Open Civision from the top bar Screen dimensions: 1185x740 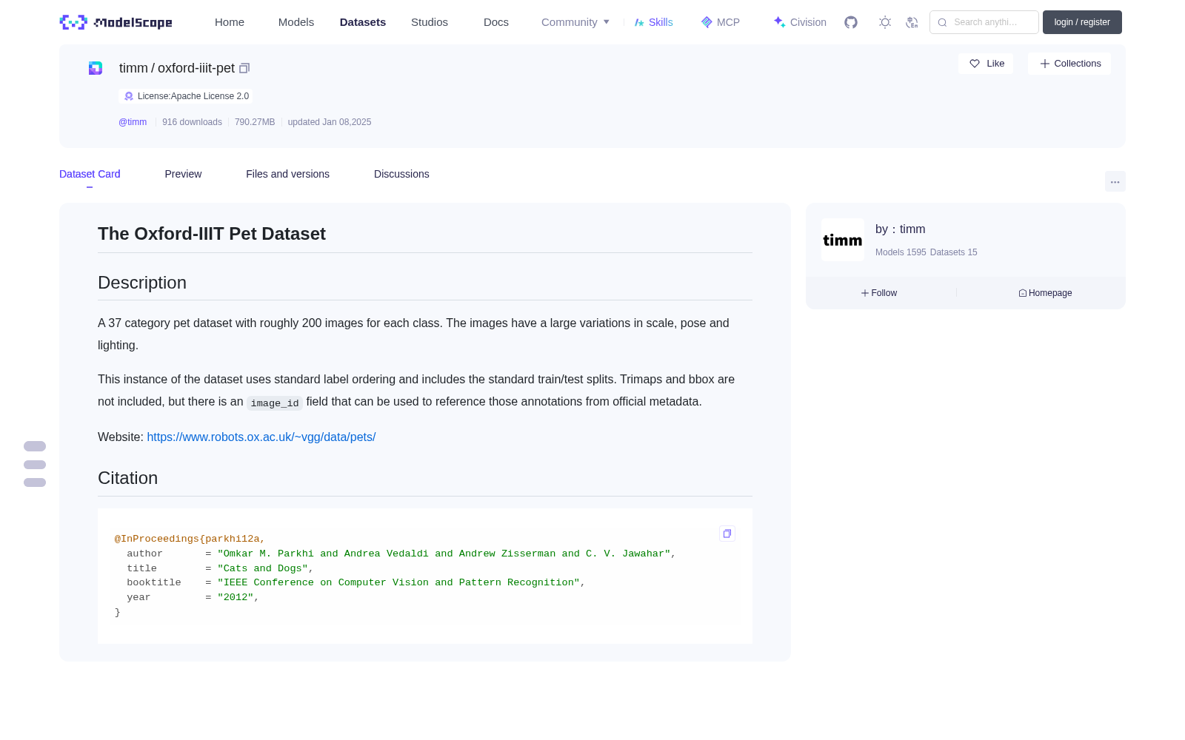pos(800,22)
